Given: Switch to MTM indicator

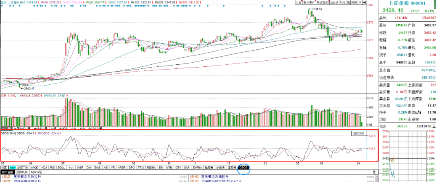Looking at the screenshot, I should (169, 168).
